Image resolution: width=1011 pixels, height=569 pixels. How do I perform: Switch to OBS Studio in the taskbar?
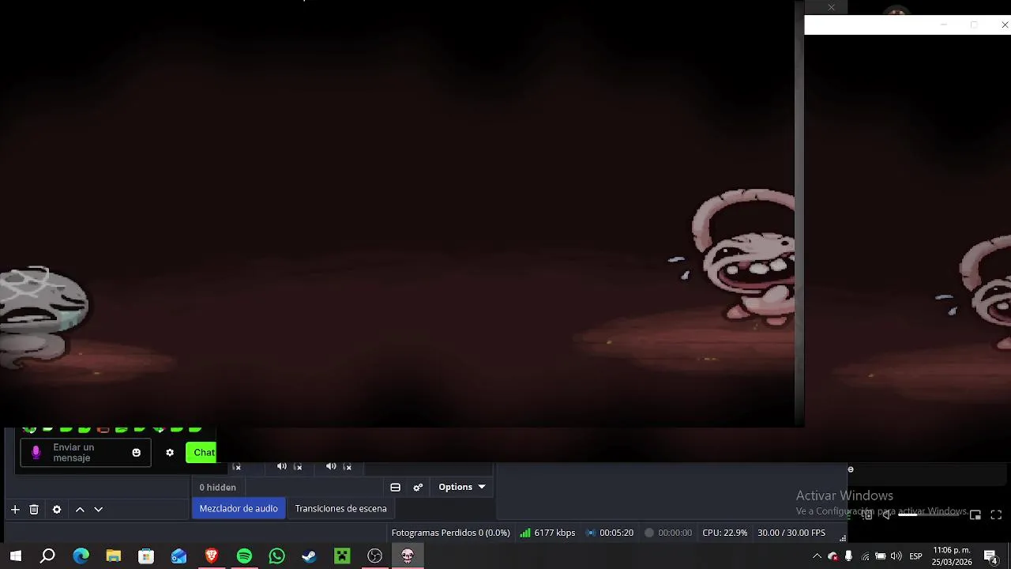click(374, 556)
